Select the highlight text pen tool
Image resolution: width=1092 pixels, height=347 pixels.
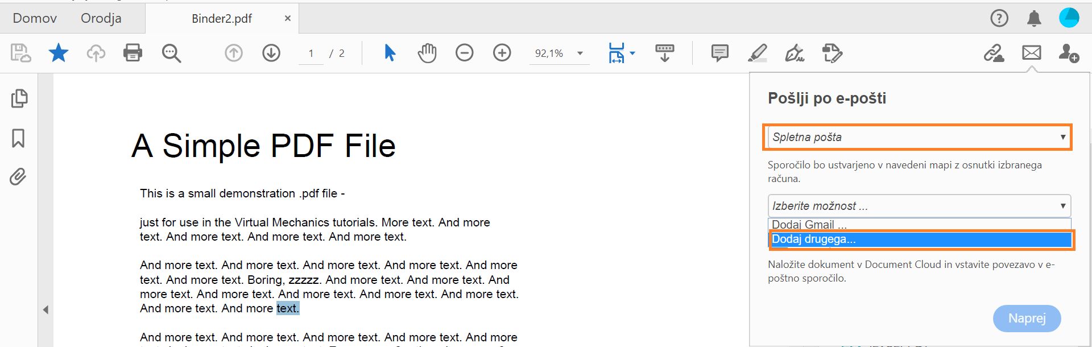coord(757,53)
